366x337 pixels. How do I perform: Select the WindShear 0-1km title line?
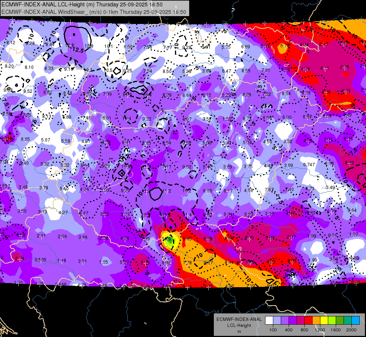pyautogui.click(x=94, y=12)
